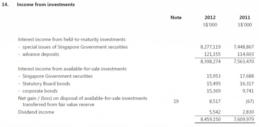Select 'Singapore Government securities' available-for-sale row
This screenshot has height=127, width=259.
pos(57,76)
